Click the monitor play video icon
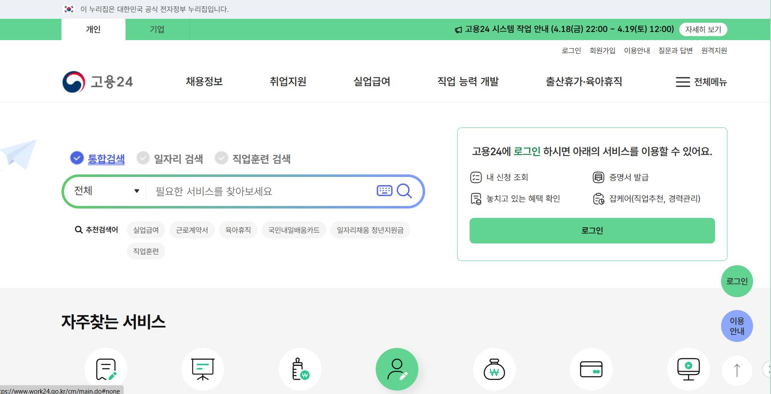 tap(689, 369)
